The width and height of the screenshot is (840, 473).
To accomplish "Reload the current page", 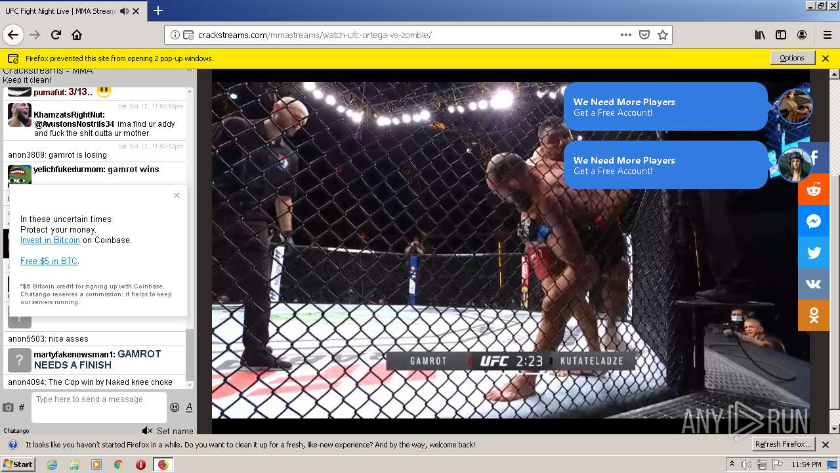I will 56,35.
